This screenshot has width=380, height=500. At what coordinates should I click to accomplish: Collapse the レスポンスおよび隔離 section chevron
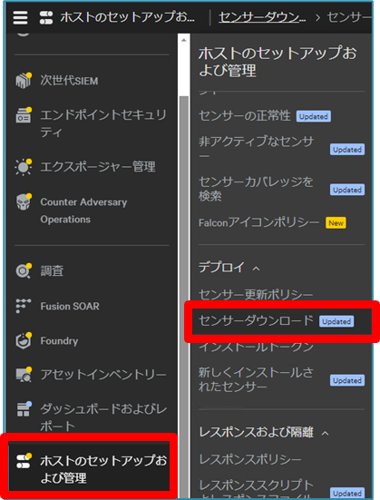click(325, 434)
